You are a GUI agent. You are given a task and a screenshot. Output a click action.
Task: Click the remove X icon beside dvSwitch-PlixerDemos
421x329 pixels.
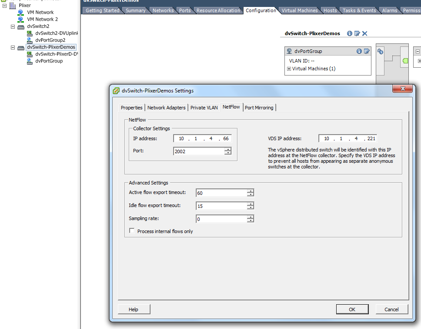[x=364, y=33]
